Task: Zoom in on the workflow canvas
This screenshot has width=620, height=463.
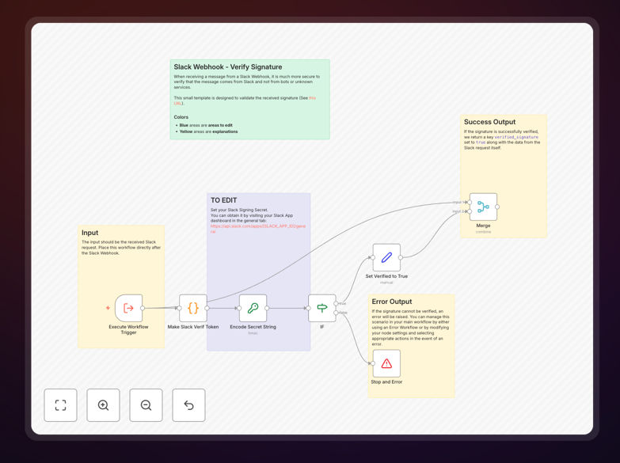Action: (103, 405)
